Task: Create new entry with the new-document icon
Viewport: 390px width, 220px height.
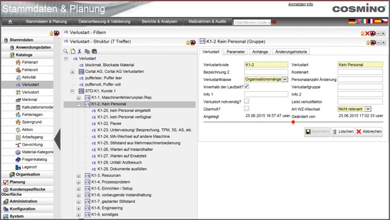Action: [x=73, y=51]
